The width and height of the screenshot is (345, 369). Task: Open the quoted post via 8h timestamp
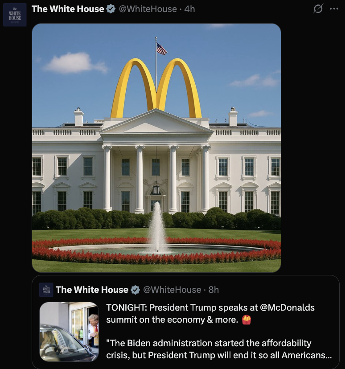214,290
